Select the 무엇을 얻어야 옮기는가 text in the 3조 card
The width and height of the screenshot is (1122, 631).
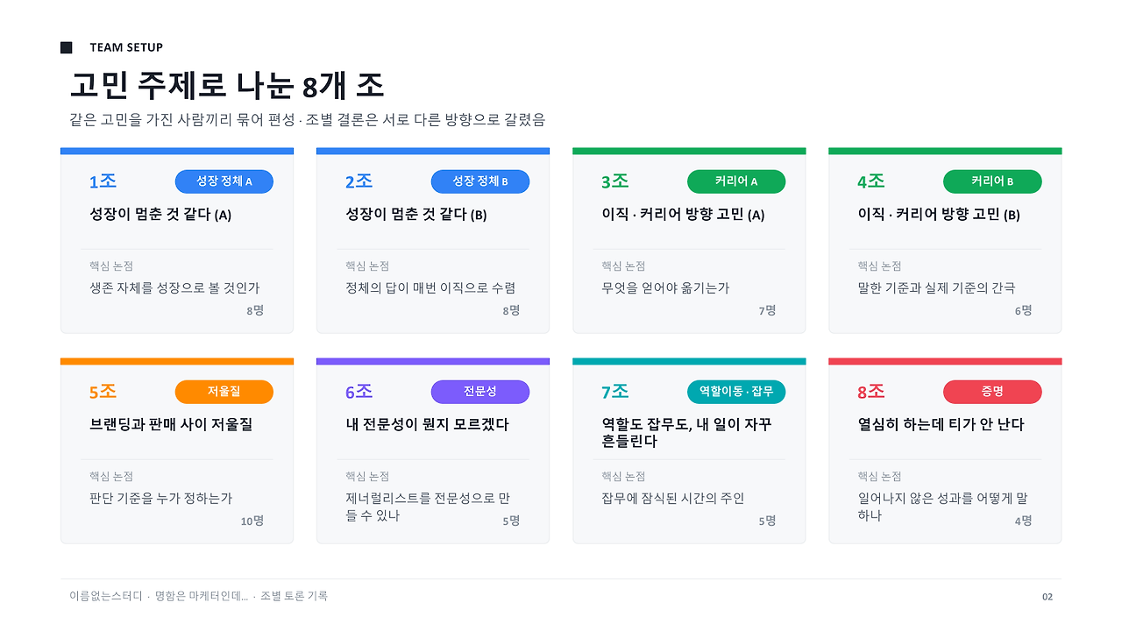click(x=665, y=287)
